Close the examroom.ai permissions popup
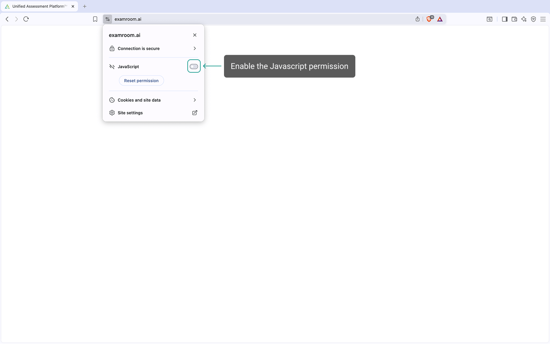The height and width of the screenshot is (344, 550). tap(195, 35)
